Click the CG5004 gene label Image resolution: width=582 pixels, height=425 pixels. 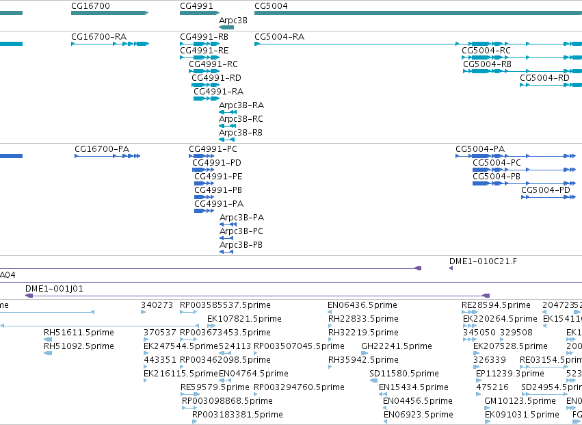(271, 6)
